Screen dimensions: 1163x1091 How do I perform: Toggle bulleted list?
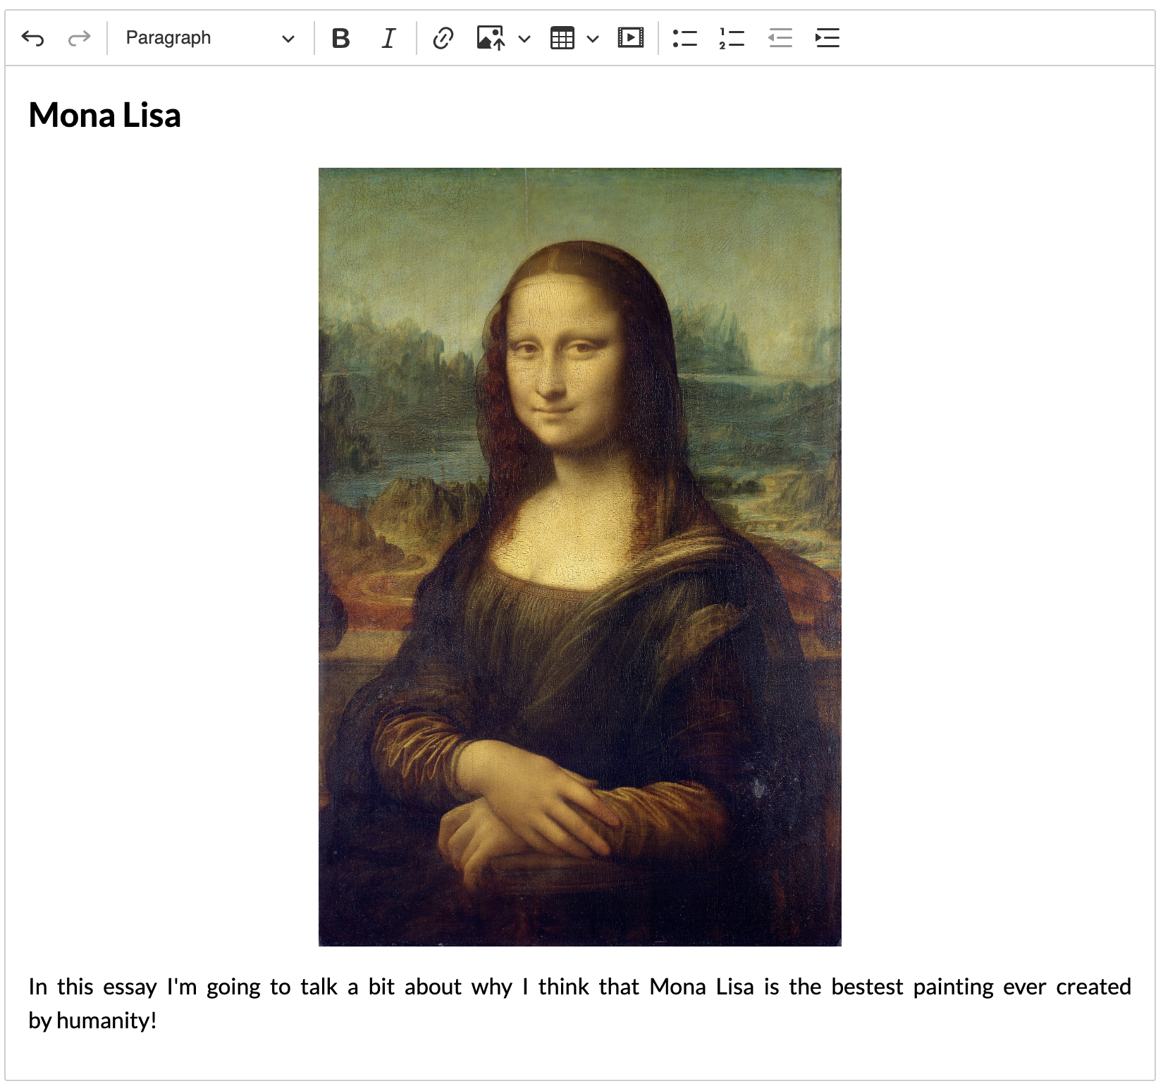(685, 38)
